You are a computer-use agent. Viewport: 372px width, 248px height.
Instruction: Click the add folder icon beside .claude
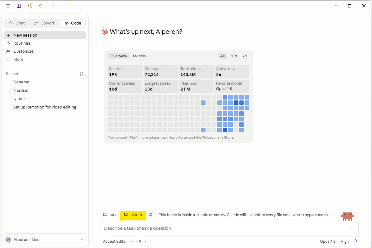pos(151,215)
